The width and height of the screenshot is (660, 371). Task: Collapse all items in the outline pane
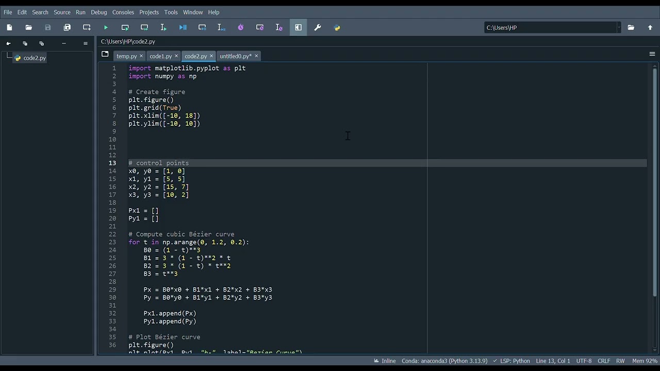click(25, 43)
